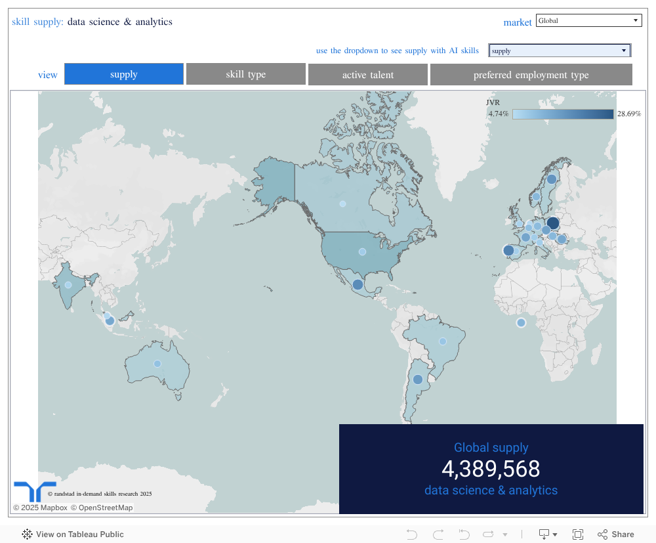Click the view label
Image resolution: width=656 pixels, height=543 pixels.
pos(47,74)
